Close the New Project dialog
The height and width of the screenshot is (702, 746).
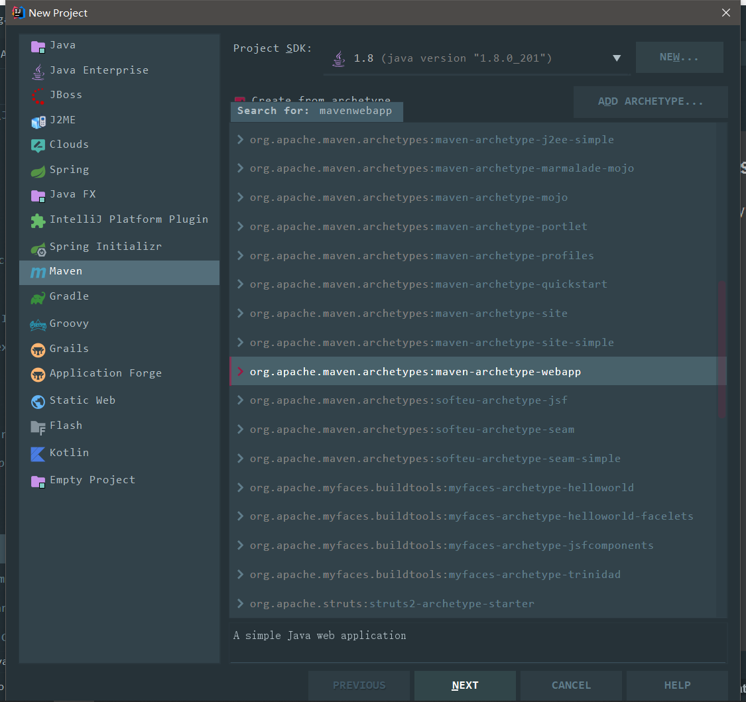[x=726, y=13]
